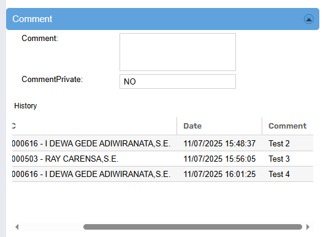This screenshot has width=323, height=237.
Task: Collapse the Comment panel with the arrow icon
Action: click(x=309, y=19)
